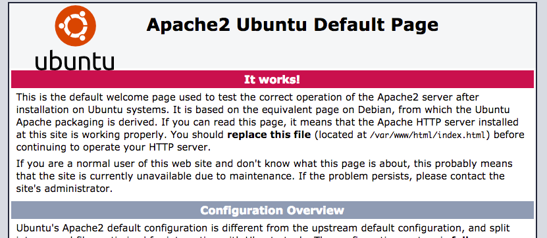
Task: Click the line starting 'This is the default welcome page'
Action: click(x=247, y=97)
